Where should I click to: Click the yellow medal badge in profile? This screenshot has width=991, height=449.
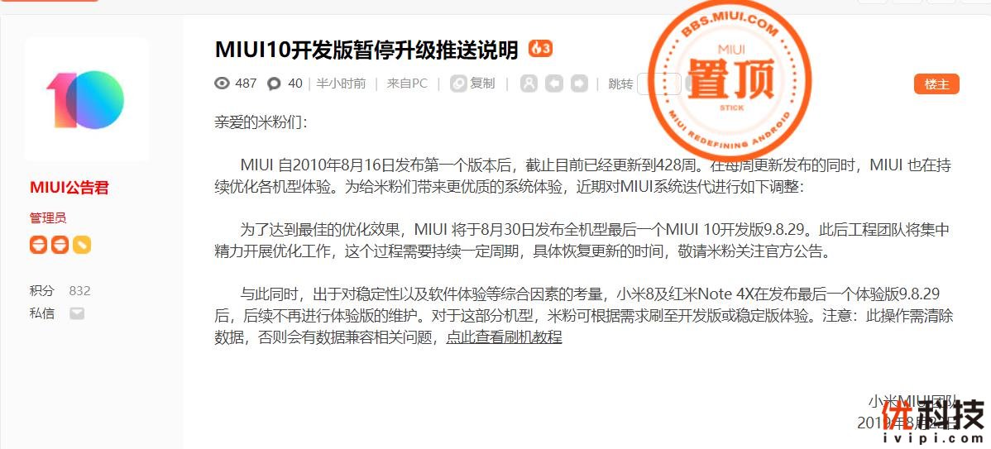82,245
